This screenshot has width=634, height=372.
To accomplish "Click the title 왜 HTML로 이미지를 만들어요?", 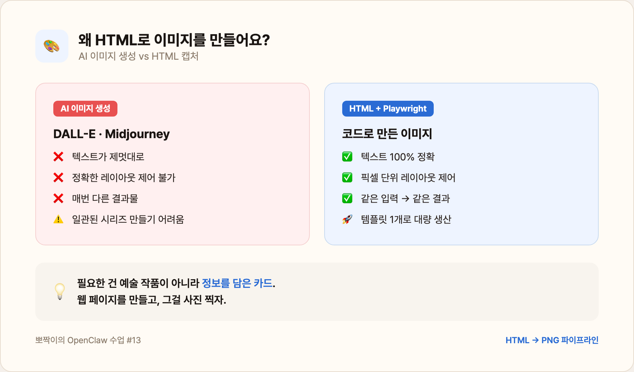I will pos(174,40).
